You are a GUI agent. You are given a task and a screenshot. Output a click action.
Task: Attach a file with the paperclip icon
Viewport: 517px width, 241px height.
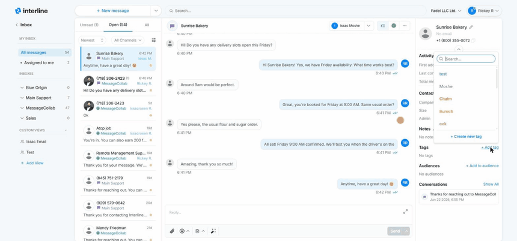pos(172,231)
